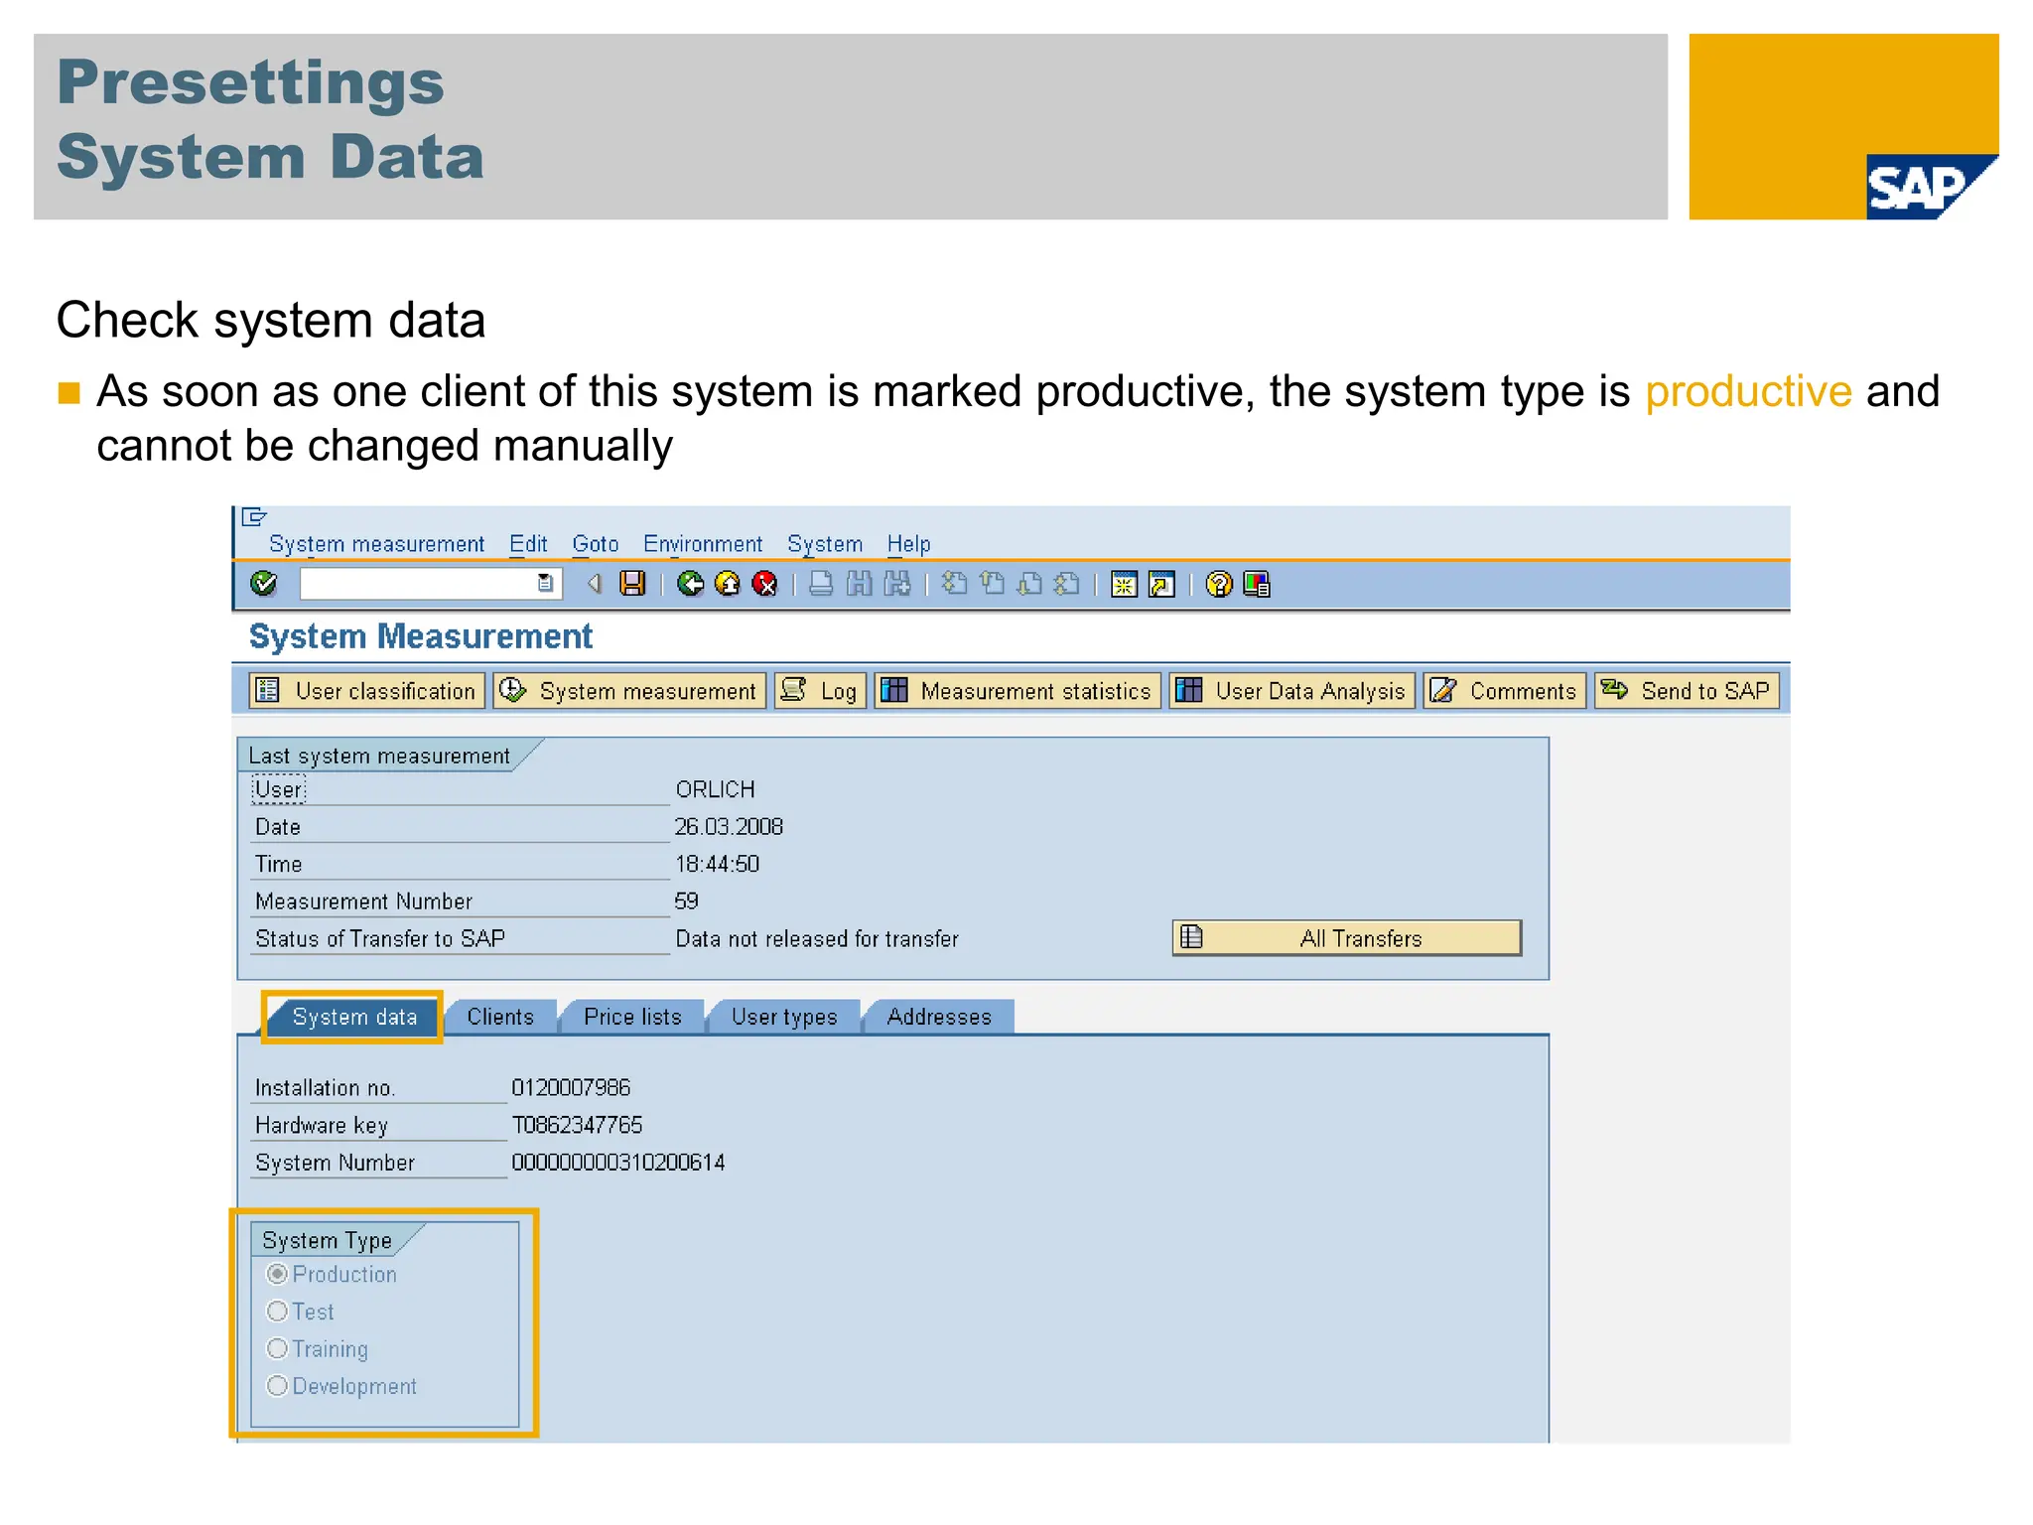Image resolution: width=2033 pixels, height=1525 pixels.
Task: Click the Print icon in the toolbar
Action: point(821,584)
